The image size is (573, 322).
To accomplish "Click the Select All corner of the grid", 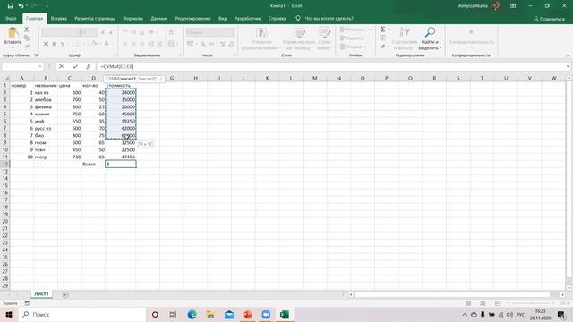I will 5,78.
